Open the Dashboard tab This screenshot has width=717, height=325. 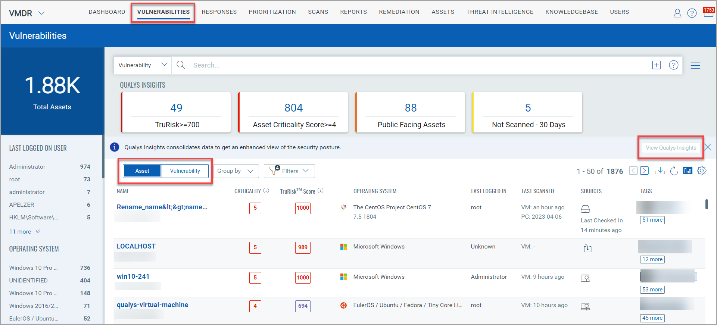pyautogui.click(x=107, y=12)
